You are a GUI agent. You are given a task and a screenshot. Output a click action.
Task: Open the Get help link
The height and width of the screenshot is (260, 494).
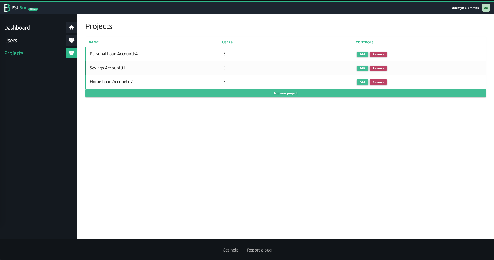230,250
